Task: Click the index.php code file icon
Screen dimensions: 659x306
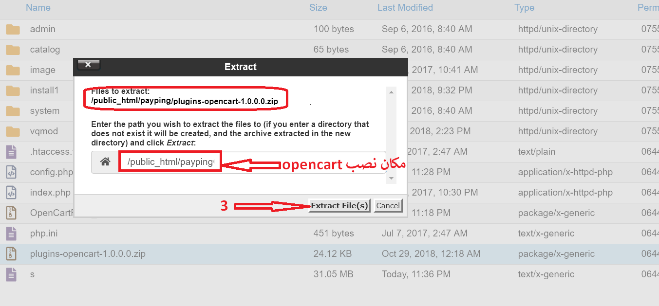Action: [11, 193]
